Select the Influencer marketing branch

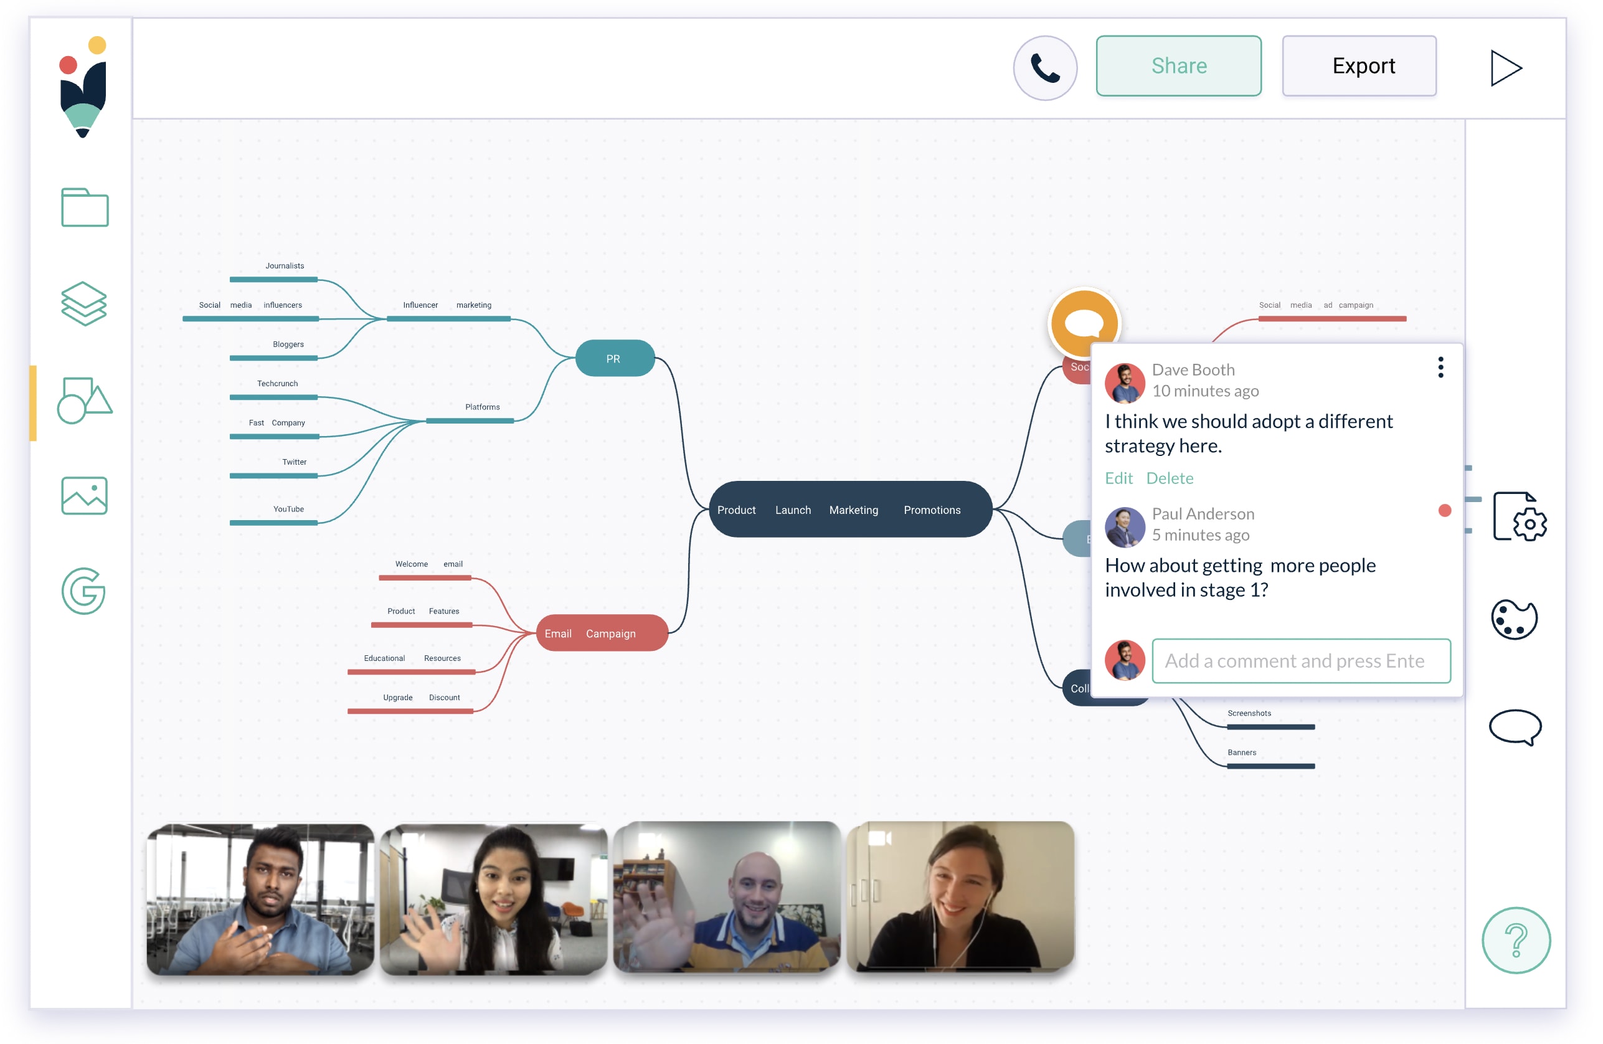[448, 311]
